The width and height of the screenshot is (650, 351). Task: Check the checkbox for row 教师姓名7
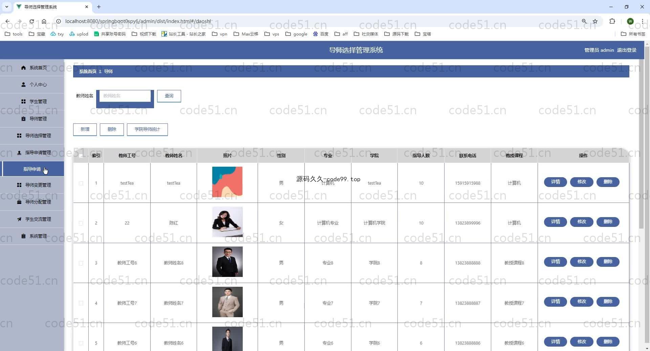click(81, 303)
